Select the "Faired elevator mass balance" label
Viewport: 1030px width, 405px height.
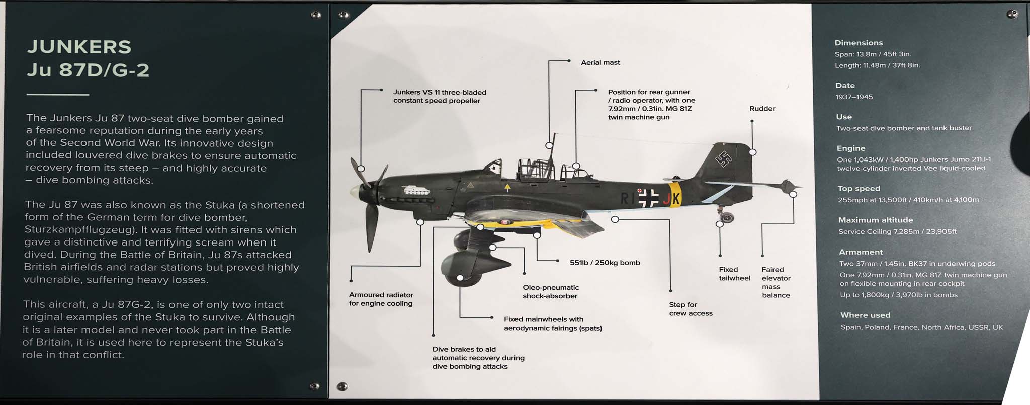[776, 282]
